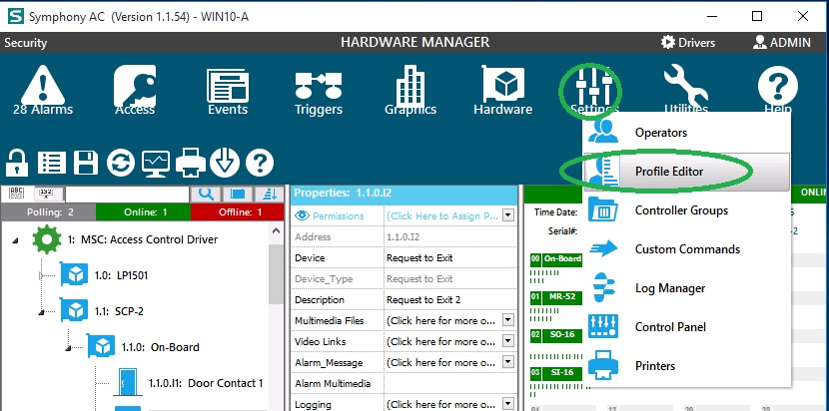Open the Multimedia Files dropdown arrow
Viewport: 829px width, 411px height.
[x=508, y=320]
